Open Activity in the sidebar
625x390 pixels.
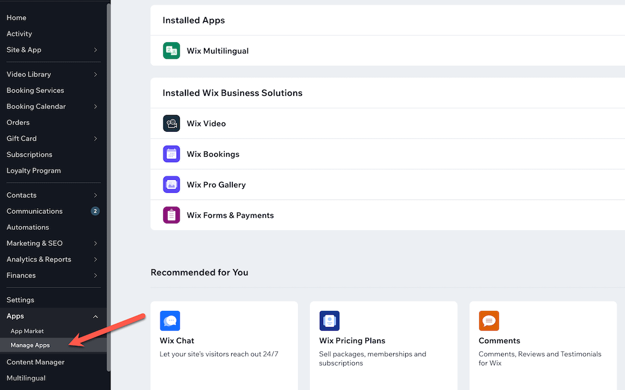pos(19,34)
